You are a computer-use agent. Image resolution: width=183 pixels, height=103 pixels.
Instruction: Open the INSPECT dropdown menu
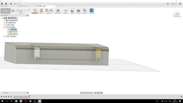(x=66, y=13)
